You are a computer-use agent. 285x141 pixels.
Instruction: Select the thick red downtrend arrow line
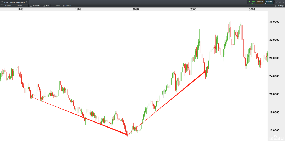79,116
